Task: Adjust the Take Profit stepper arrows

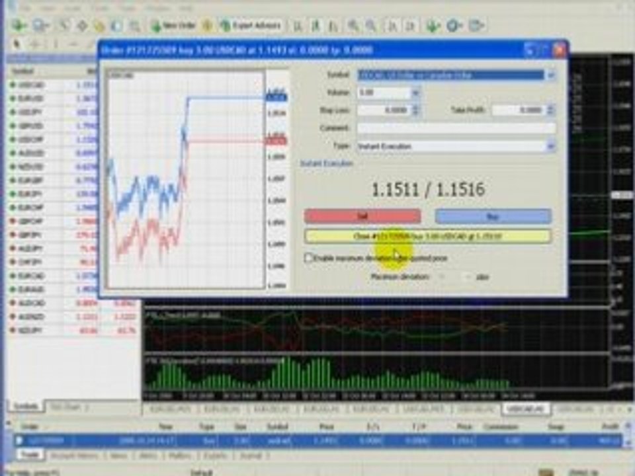Action: pyautogui.click(x=550, y=110)
